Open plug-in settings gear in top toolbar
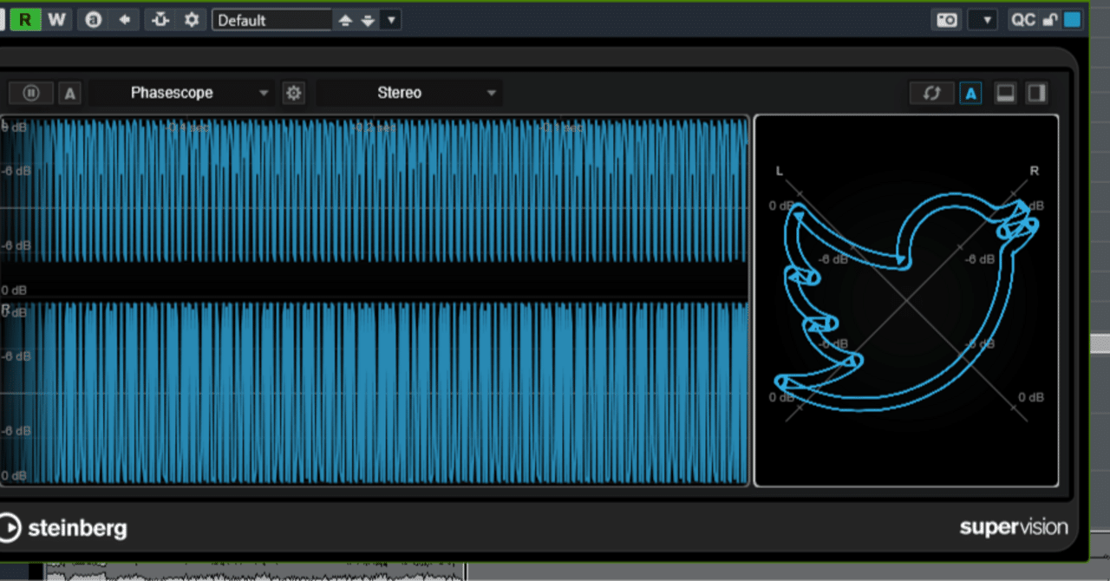The width and height of the screenshot is (1110, 581). 191,19
